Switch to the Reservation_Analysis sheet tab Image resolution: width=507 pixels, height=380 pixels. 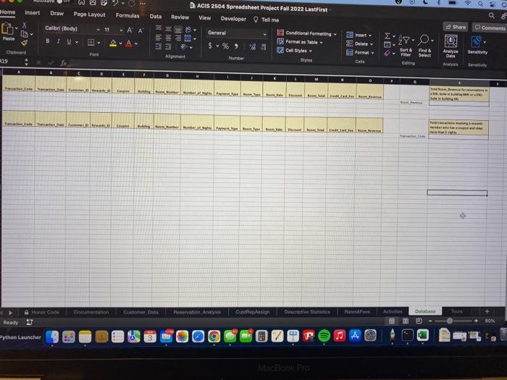[x=197, y=312]
